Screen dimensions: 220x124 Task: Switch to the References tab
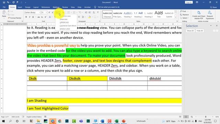[x=46, y=7]
